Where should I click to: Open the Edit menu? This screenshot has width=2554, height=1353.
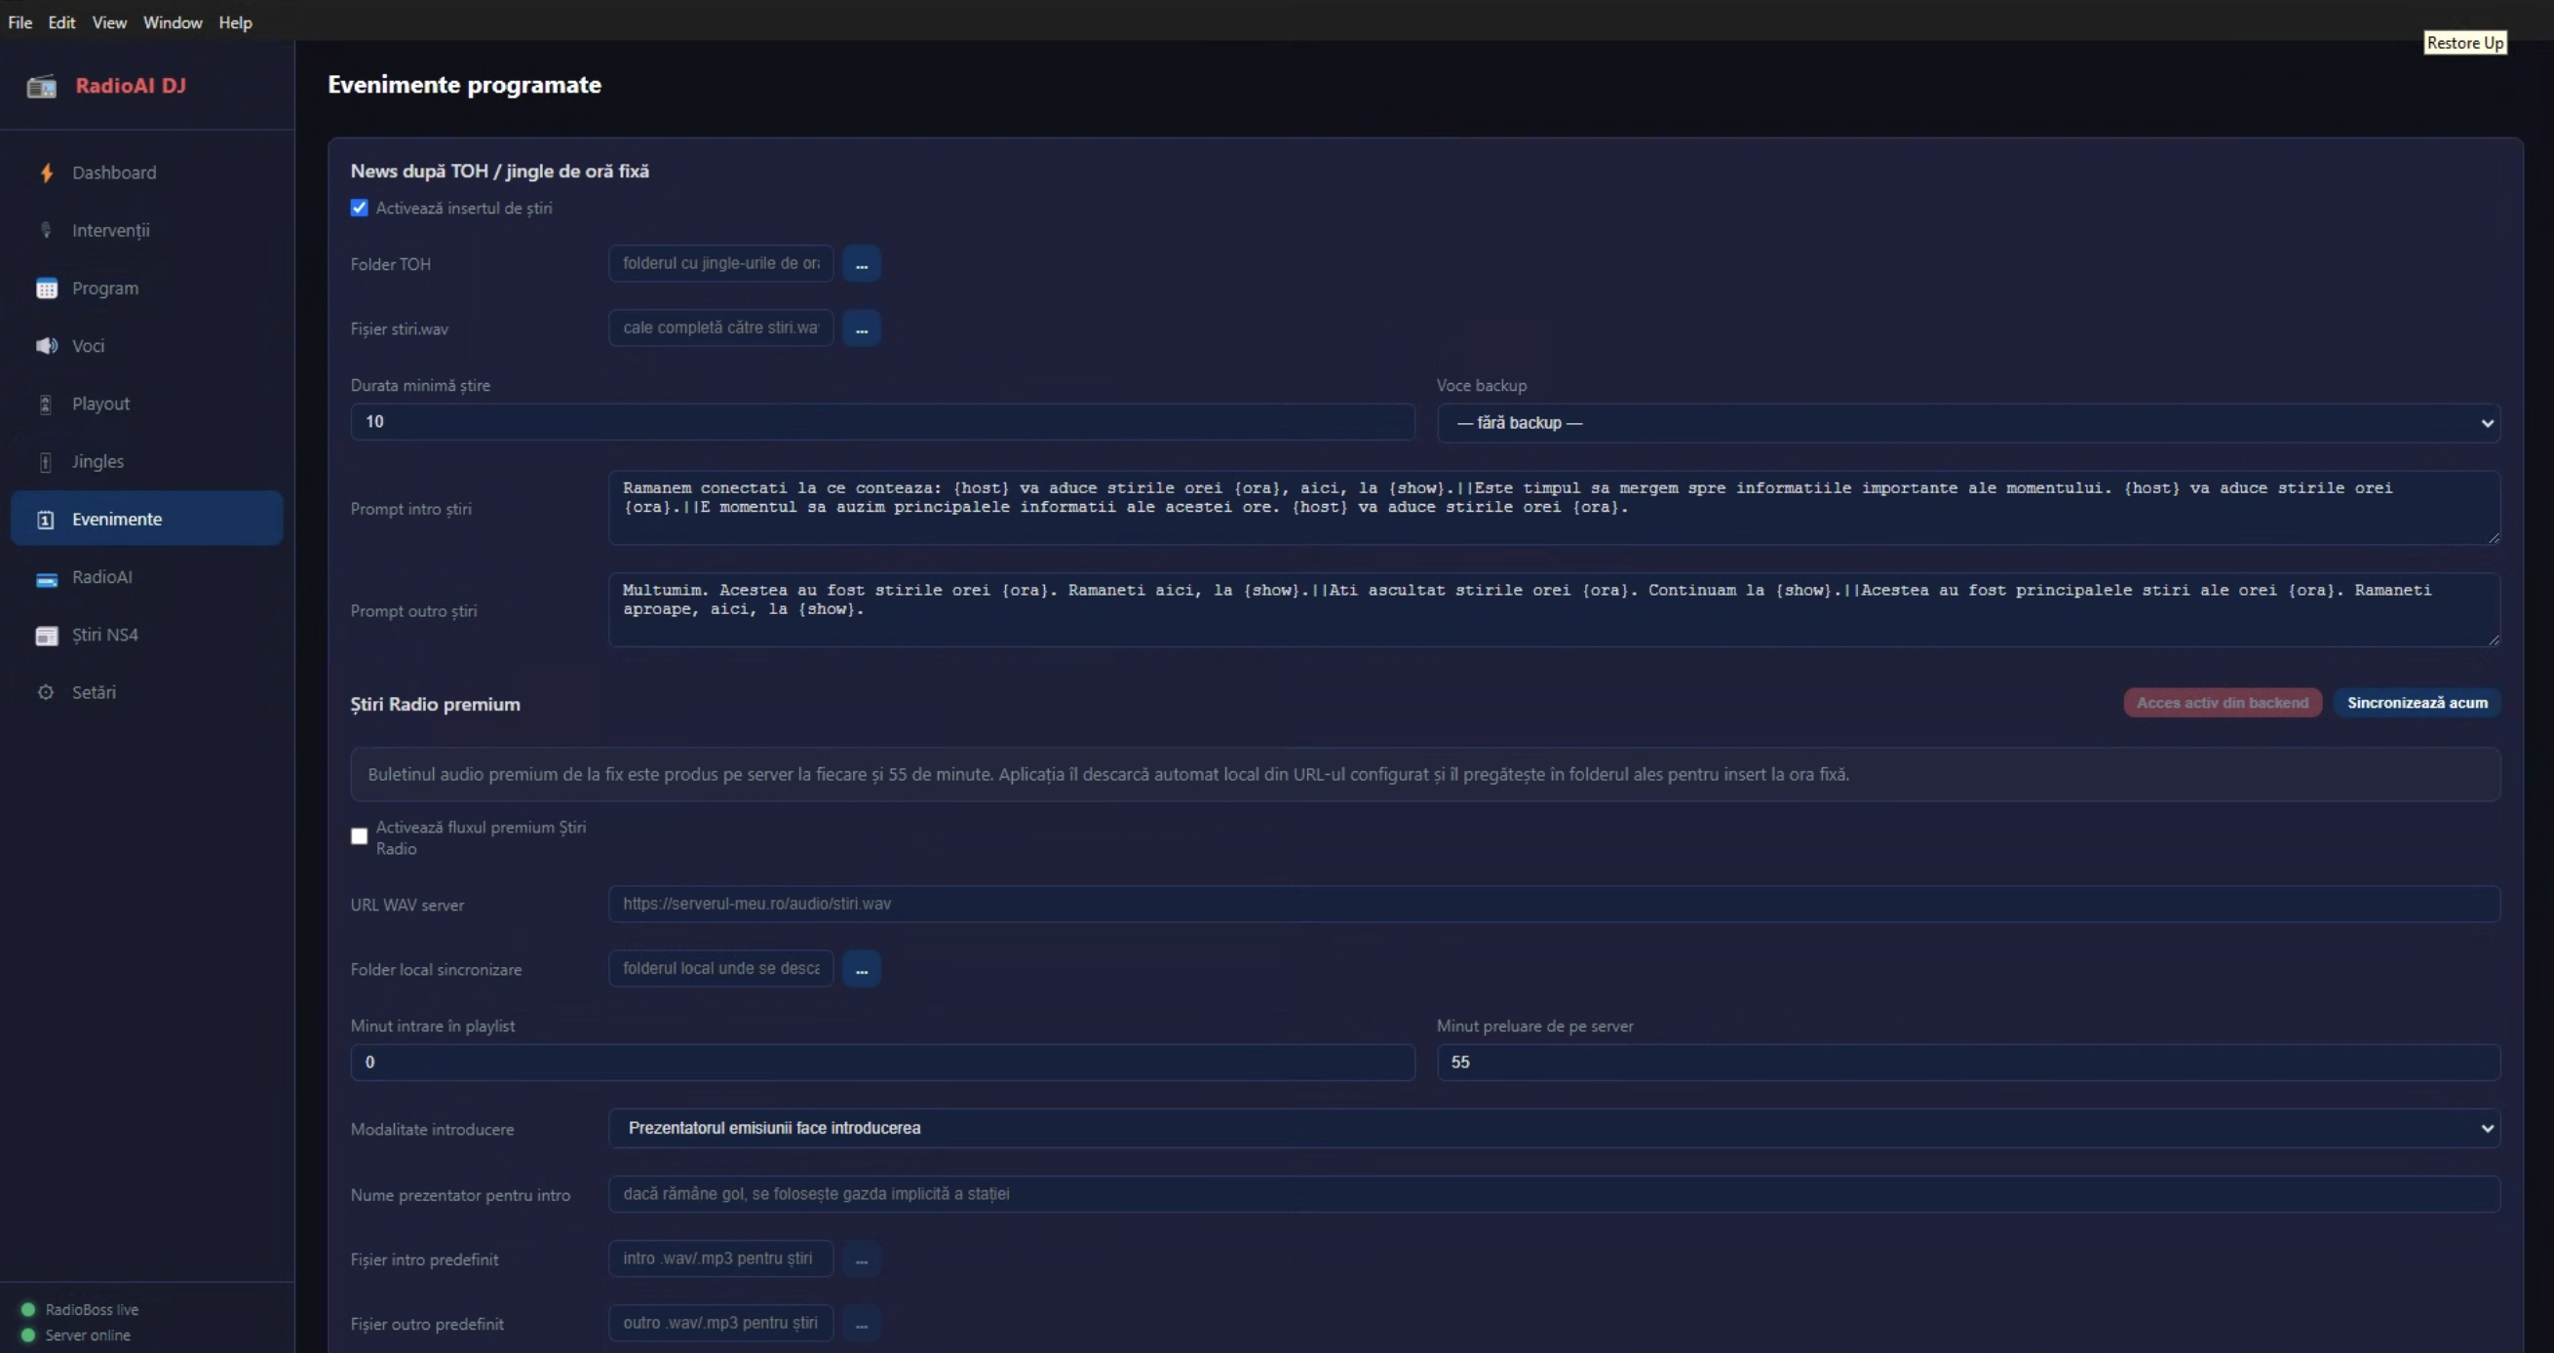(61, 21)
